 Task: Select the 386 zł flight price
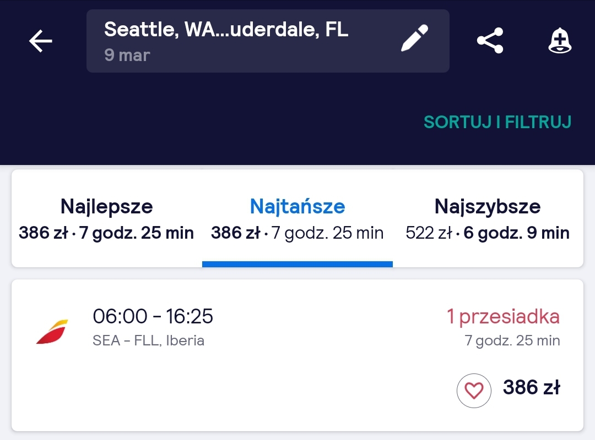(532, 387)
